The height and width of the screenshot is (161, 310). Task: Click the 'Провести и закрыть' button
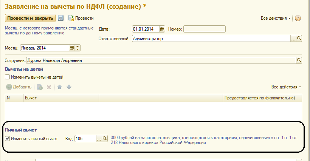coord(30,18)
